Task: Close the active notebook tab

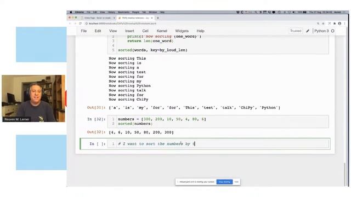Action: (152, 18)
